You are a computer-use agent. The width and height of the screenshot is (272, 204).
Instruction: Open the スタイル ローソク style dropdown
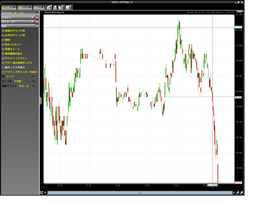pyautogui.click(x=20, y=13)
